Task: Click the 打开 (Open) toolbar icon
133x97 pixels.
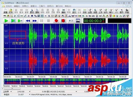Action: tap(11, 11)
